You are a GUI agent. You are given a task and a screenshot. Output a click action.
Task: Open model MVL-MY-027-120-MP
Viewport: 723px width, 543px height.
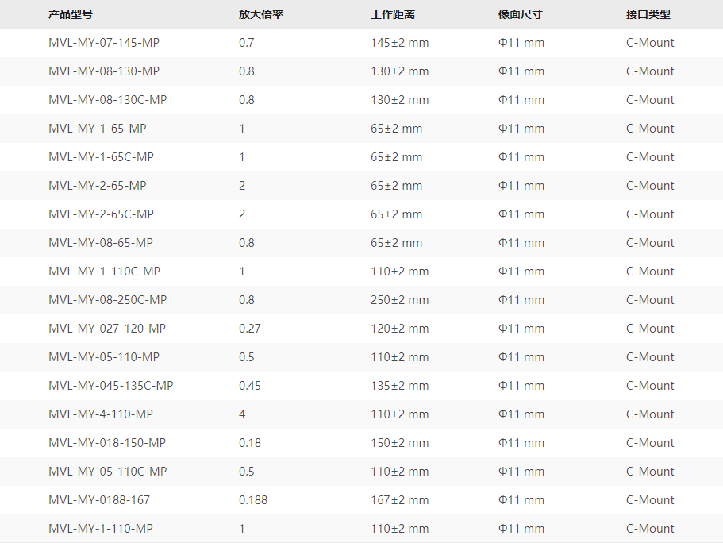click(x=107, y=329)
